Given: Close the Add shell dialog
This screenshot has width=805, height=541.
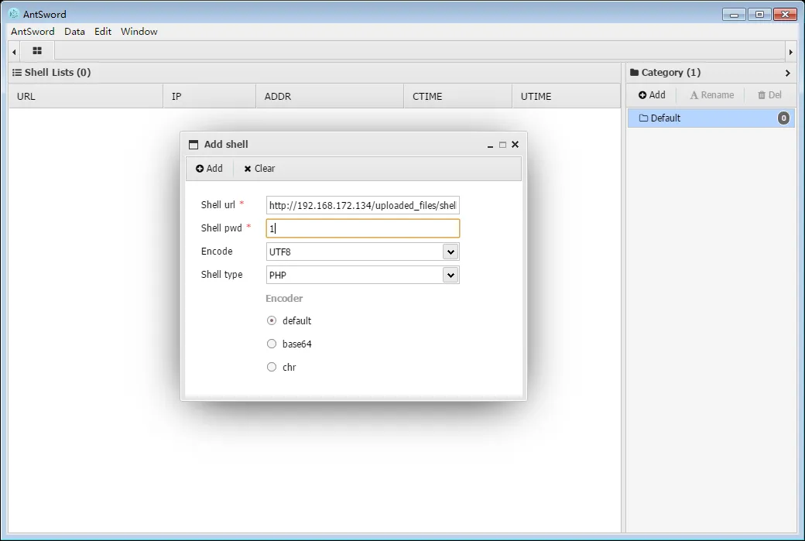Looking at the screenshot, I should tap(516, 145).
